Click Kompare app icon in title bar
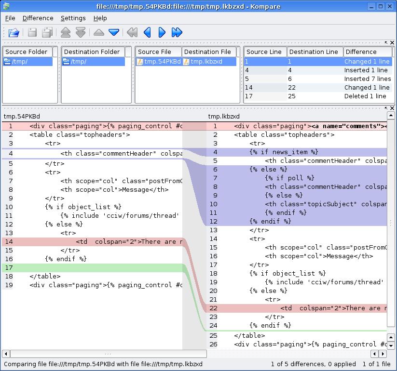Image resolution: width=397 pixels, height=371 pixels. [x=6, y=6]
